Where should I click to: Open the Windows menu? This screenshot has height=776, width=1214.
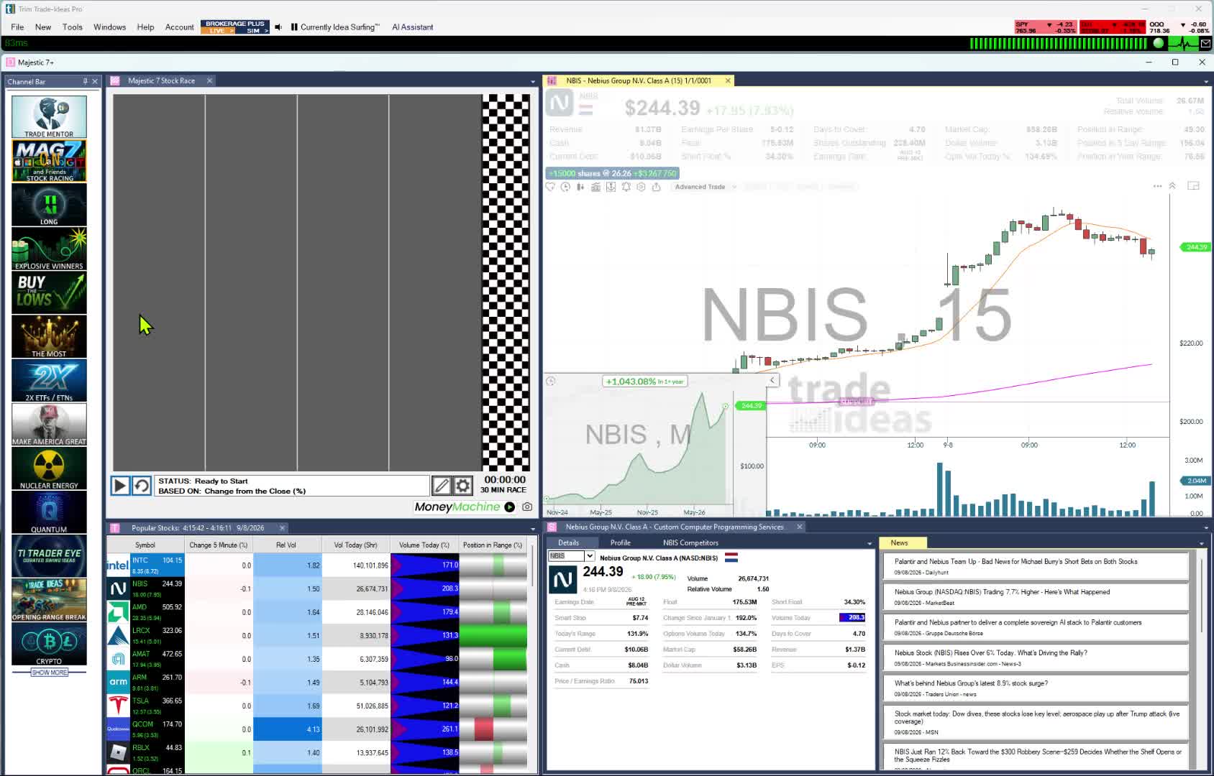point(109,27)
